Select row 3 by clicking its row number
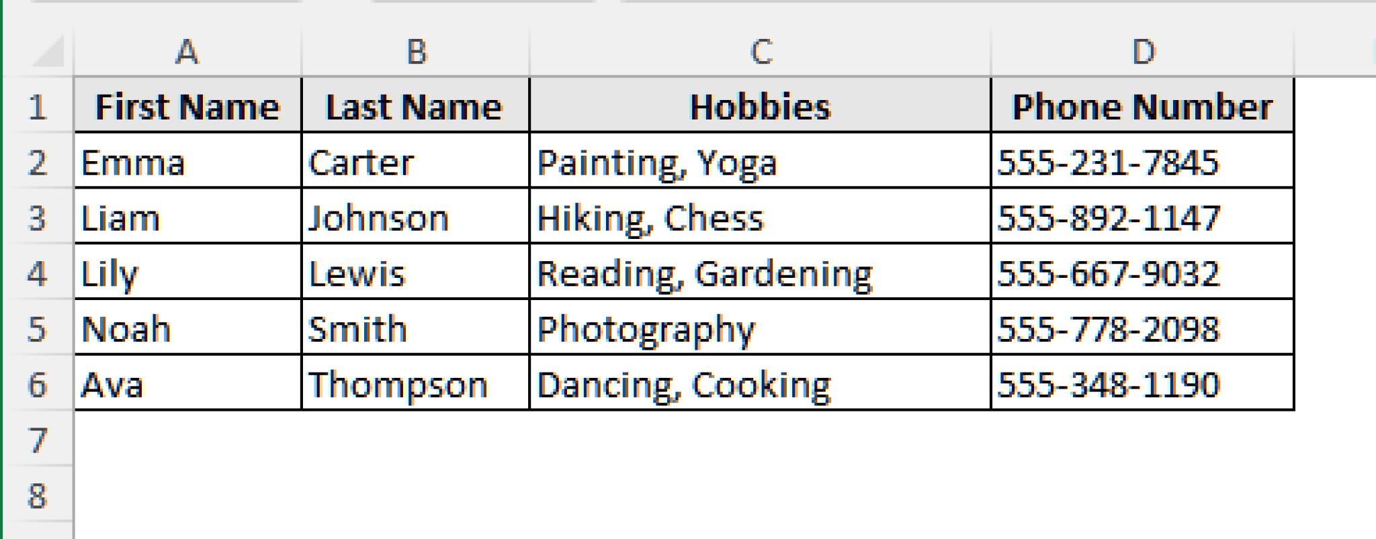This screenshot has width=1376, height=539. [x=37, y=217]
